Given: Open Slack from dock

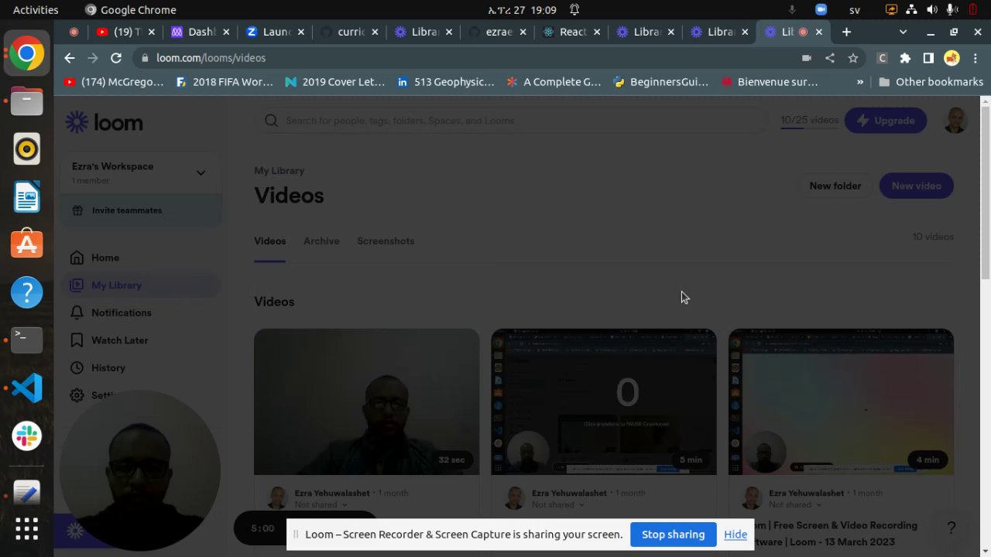Looking at the screenshot, I should click(x=26, y=436).
